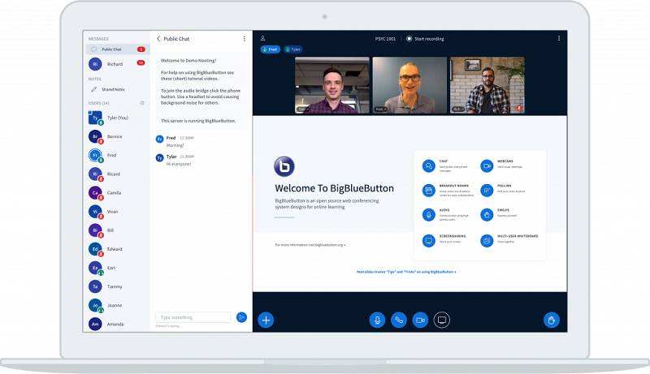The width and height of the screenshot is (650, 374).
Task: Click the unread badge beside Richard
Action: coord(141,63)
